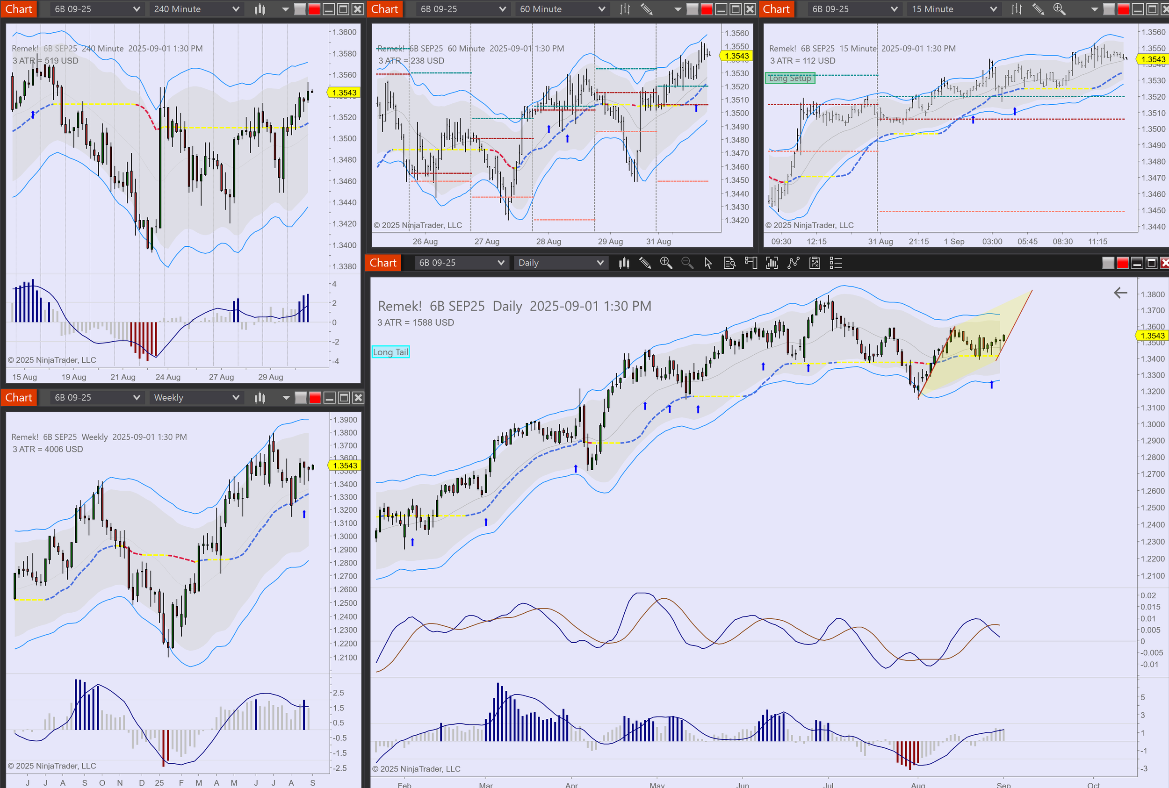Click red link color box in 240 Minute chart
Viewport: 1169px width, 788px height.
(314, 9)
